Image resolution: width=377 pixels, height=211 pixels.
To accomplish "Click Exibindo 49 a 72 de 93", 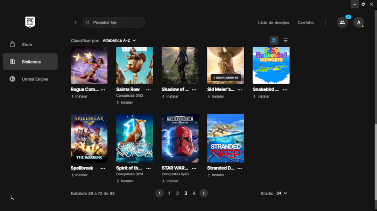I will [92, 194].
